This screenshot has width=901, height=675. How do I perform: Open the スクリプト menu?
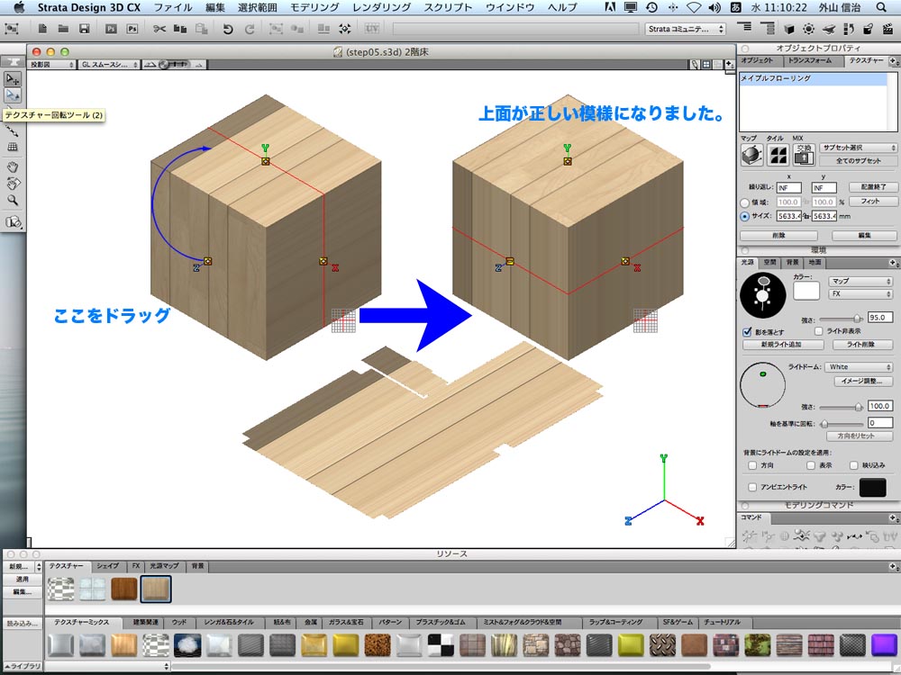(448, 7)
